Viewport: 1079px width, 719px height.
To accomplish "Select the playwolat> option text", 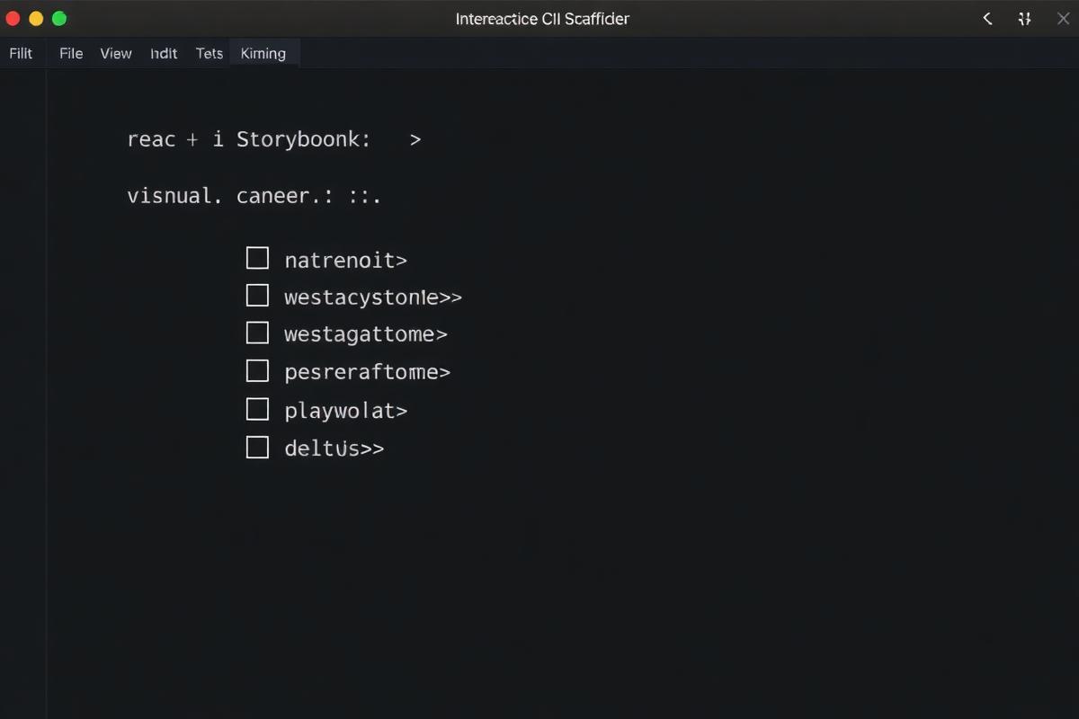I will coord(346,412).
